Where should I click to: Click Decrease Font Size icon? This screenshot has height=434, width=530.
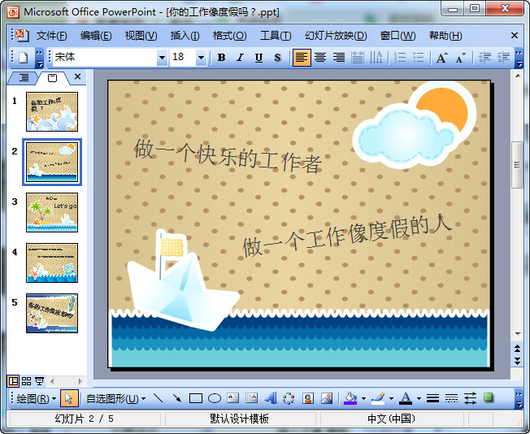(460, 58)
